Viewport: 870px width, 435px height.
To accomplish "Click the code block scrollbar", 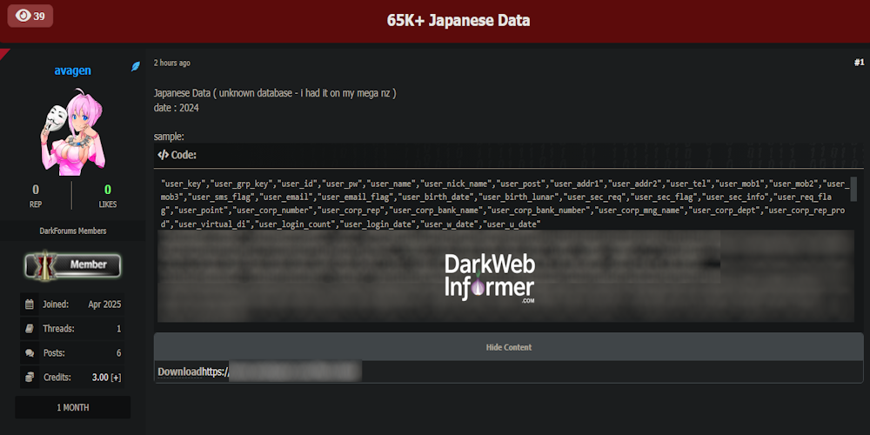I will point(853,189).
